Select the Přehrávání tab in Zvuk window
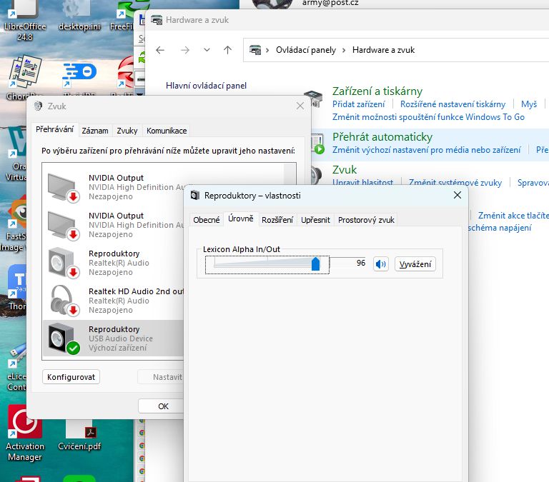 [54, 129]
